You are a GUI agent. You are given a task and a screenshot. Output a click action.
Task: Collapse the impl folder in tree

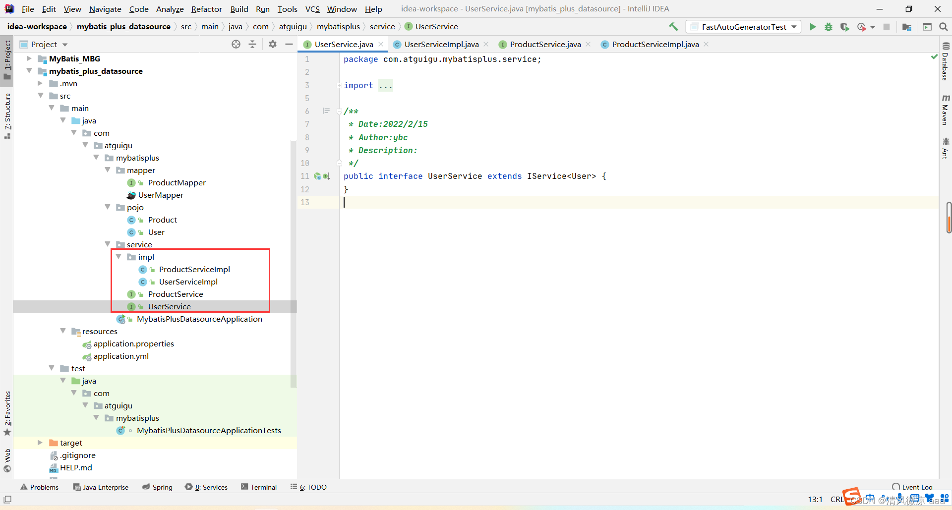coord(119,257)
